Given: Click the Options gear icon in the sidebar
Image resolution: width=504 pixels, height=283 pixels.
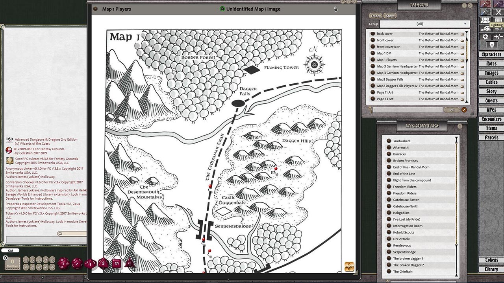Looking at the screenshot, I should (485, 36).
